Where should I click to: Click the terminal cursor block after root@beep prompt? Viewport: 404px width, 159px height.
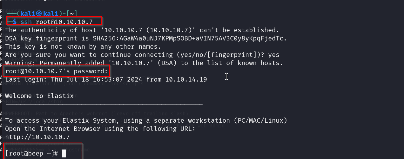[x=64, y=154]
